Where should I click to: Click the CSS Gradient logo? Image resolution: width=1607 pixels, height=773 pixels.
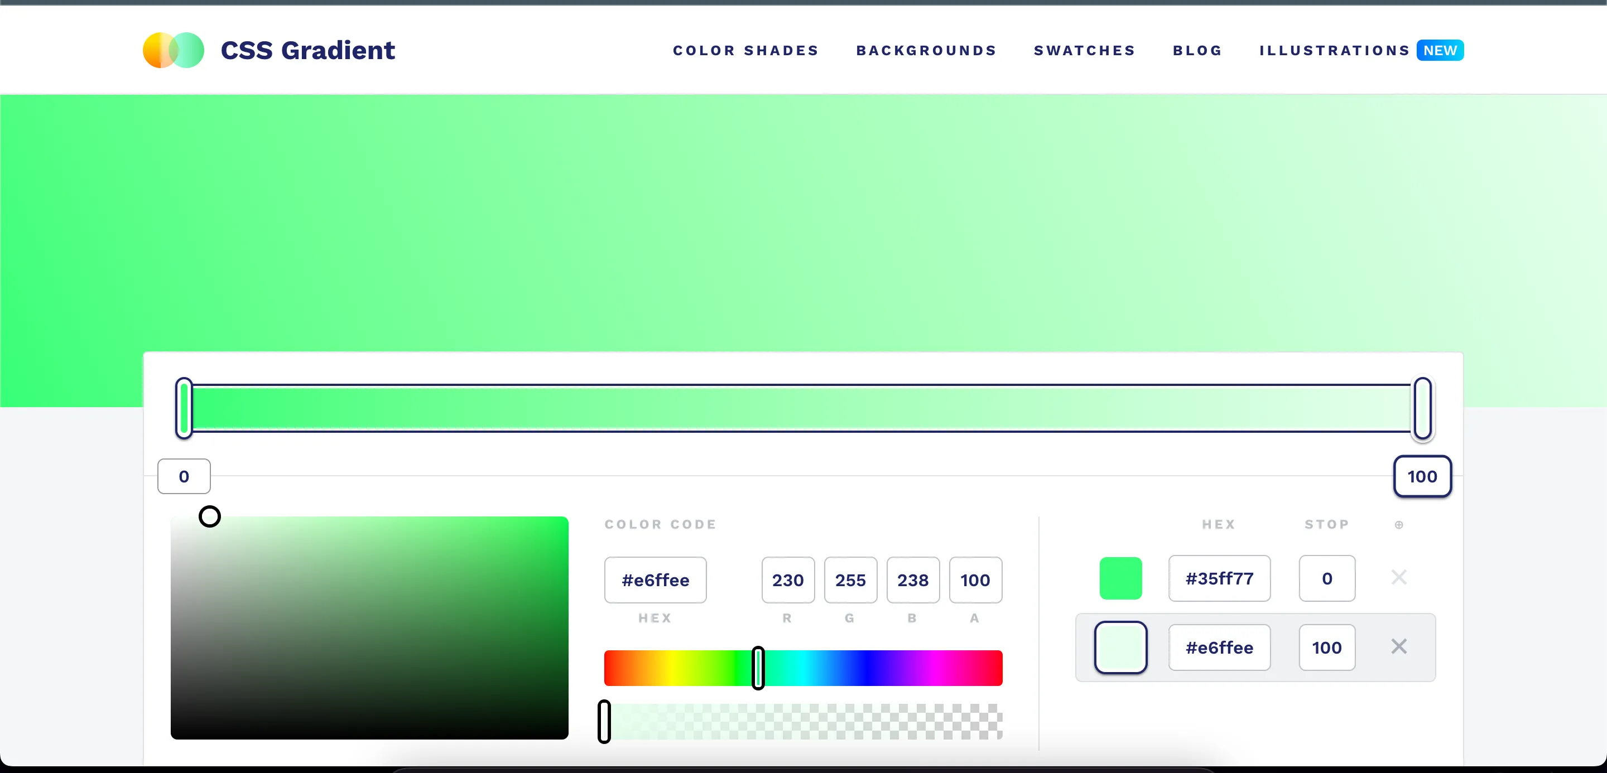270,50
